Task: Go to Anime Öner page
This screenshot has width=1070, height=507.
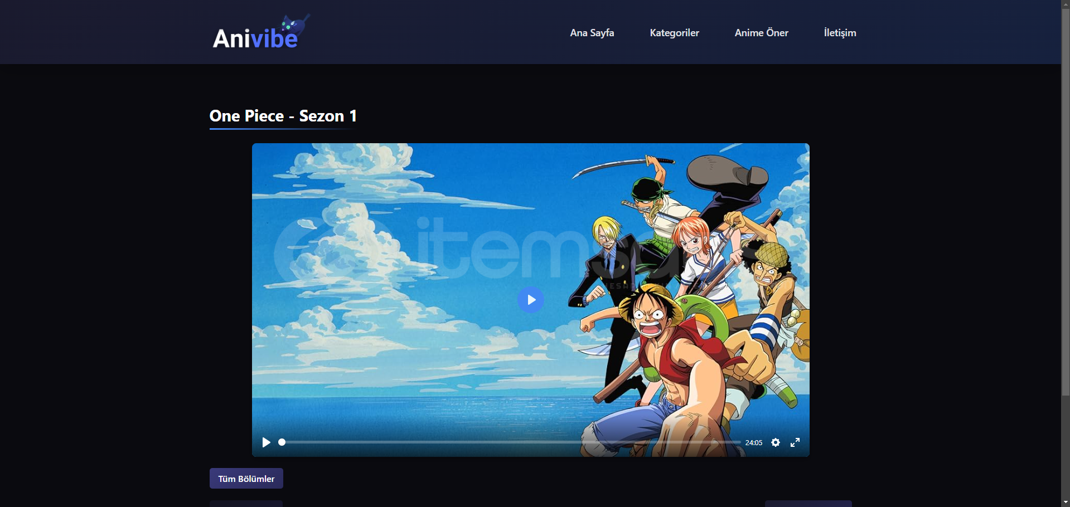Action: [761, 33]
